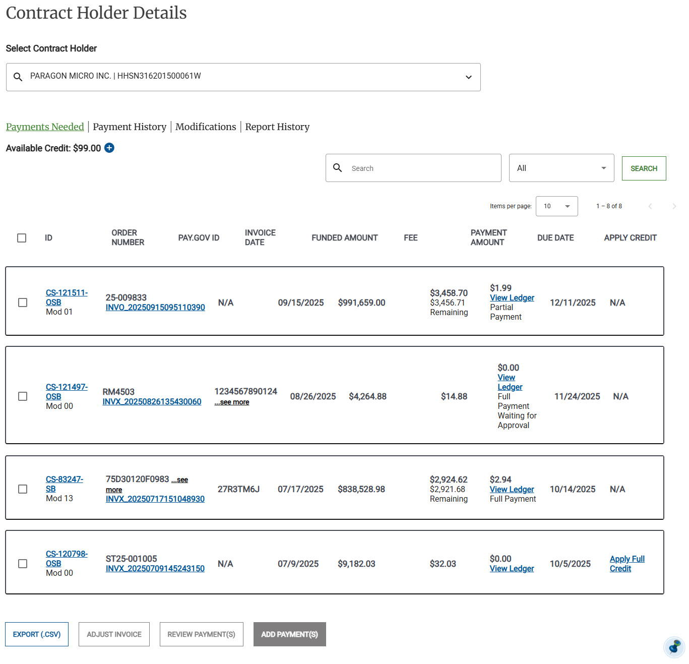
Task: Click the SEARCH button
Action: click(644, 168)
